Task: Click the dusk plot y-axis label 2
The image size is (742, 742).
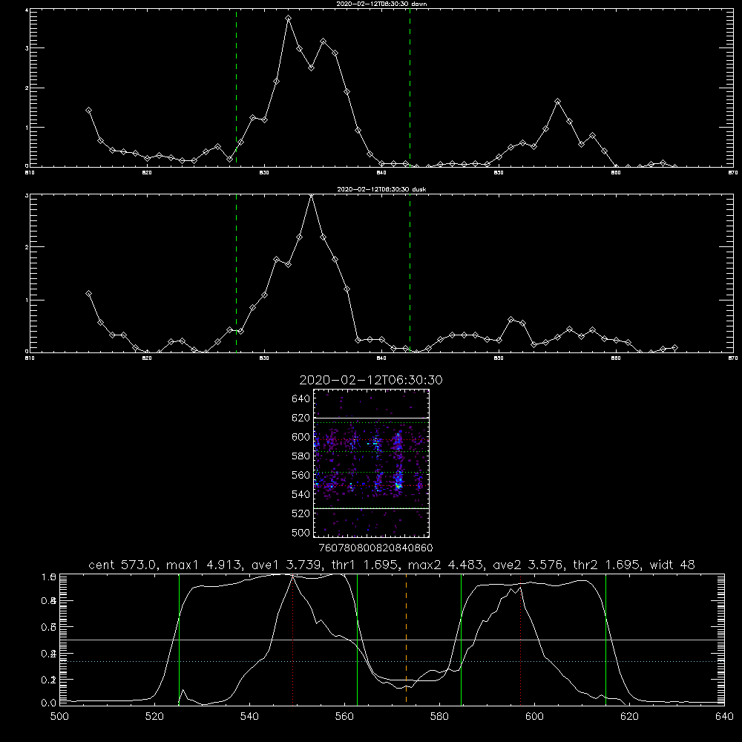Action: point(27,247)
